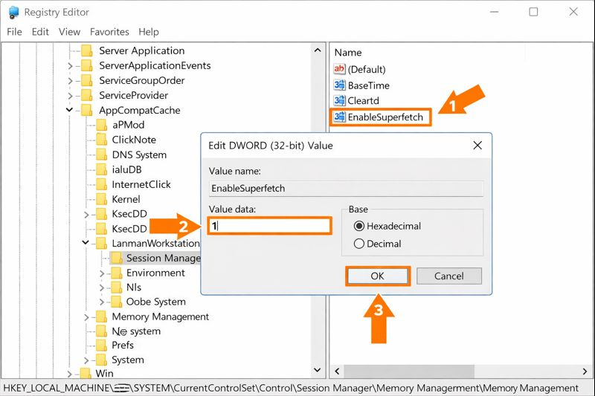The width and height of the screenshot is (595, 396).
Task: Click the LanmanWorkstation folder icon
Action: 101,243
